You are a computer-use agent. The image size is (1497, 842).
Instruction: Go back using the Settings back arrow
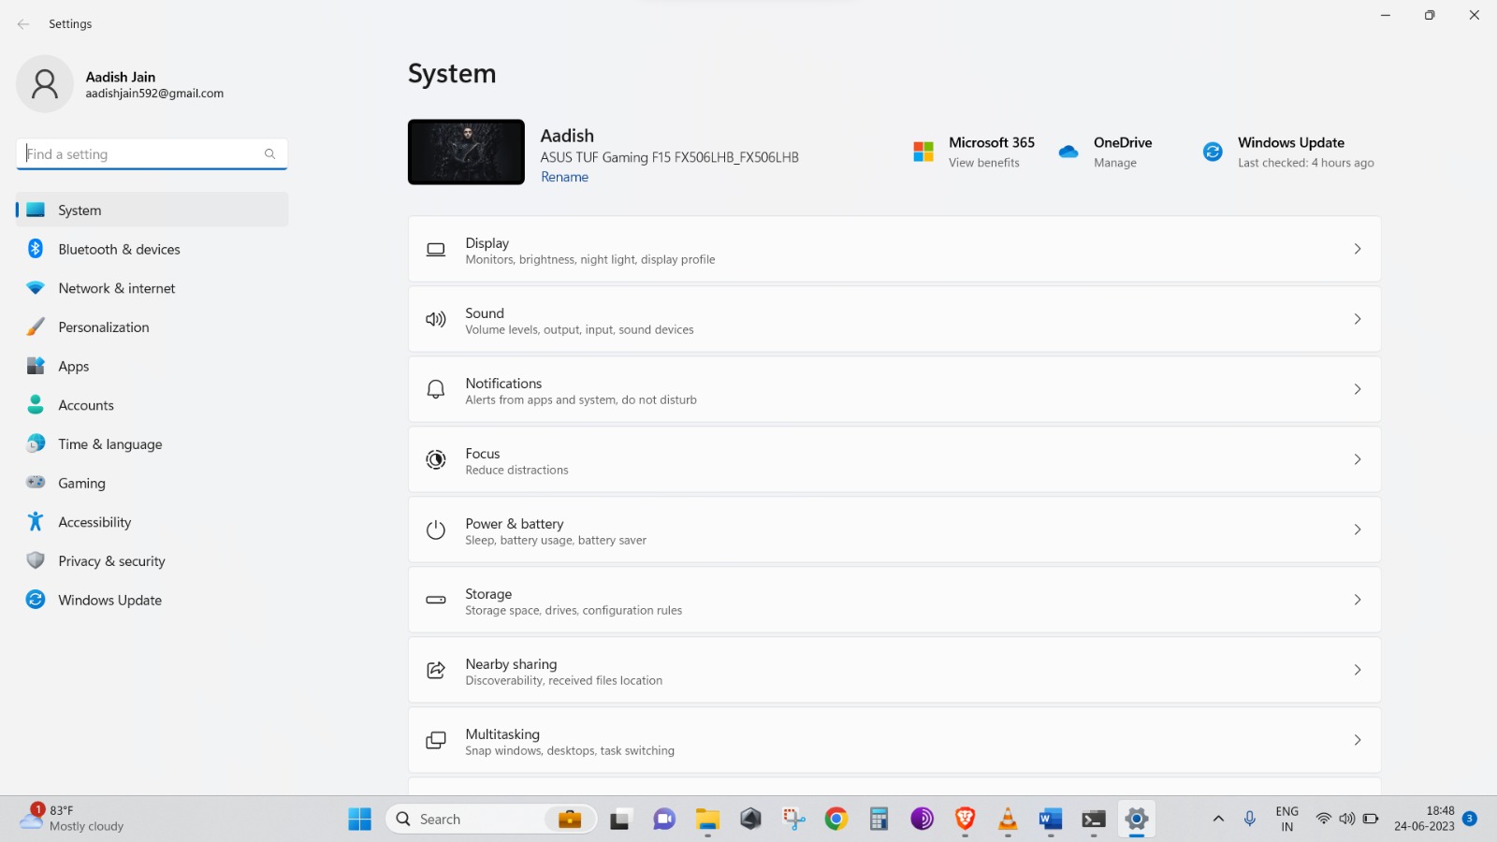pyautogui.click(x=23, y=24)
